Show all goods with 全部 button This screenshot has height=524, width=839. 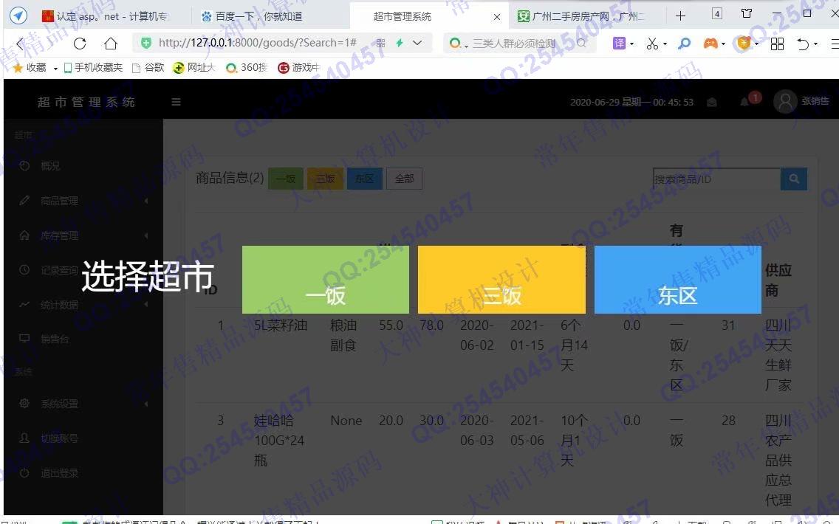pos(404,179)
